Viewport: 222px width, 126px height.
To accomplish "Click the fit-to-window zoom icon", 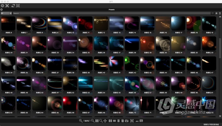I will pos(97,121).
